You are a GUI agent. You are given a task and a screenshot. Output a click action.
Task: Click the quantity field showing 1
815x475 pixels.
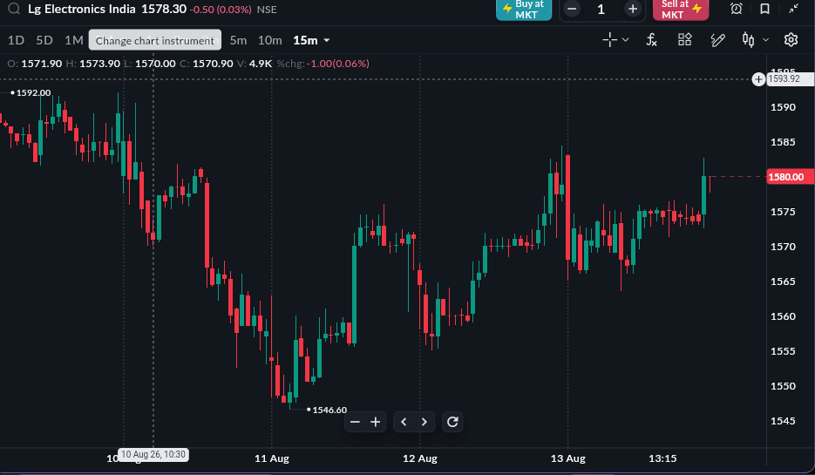(601, 10)
